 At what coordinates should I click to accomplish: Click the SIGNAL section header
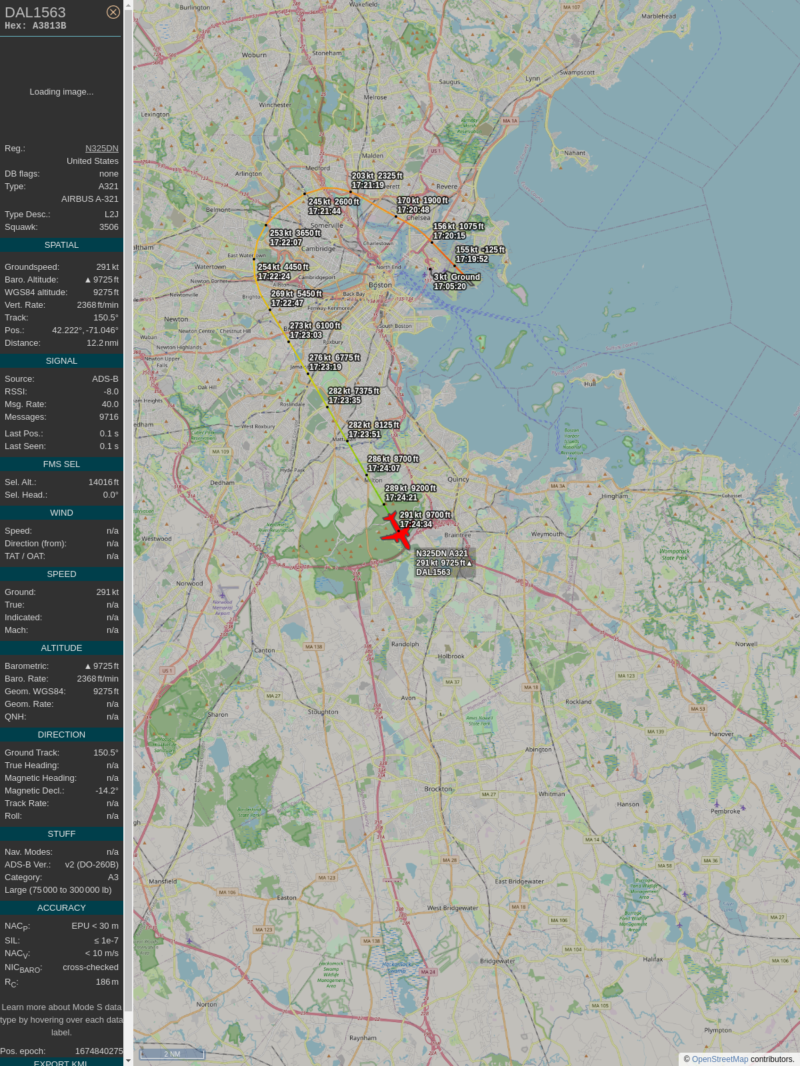[61, 361]
